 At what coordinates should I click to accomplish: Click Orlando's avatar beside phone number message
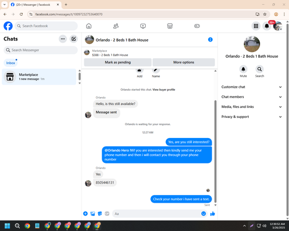pyautogui.click(x=88, y=183)
